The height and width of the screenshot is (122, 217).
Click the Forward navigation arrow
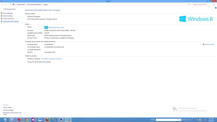pos(6,5)
